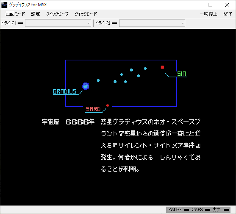The width and height of the screenshot is (236, 214).
Task: Click the ドライブ1 combo box field
Action: tap(58, 23)
